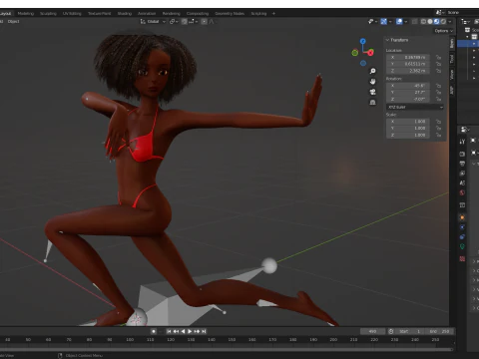Switch to Texture Paint workspace tab
Image resolution: width=479 pixels, height=359 pixels.
click(x=99, y=14)
